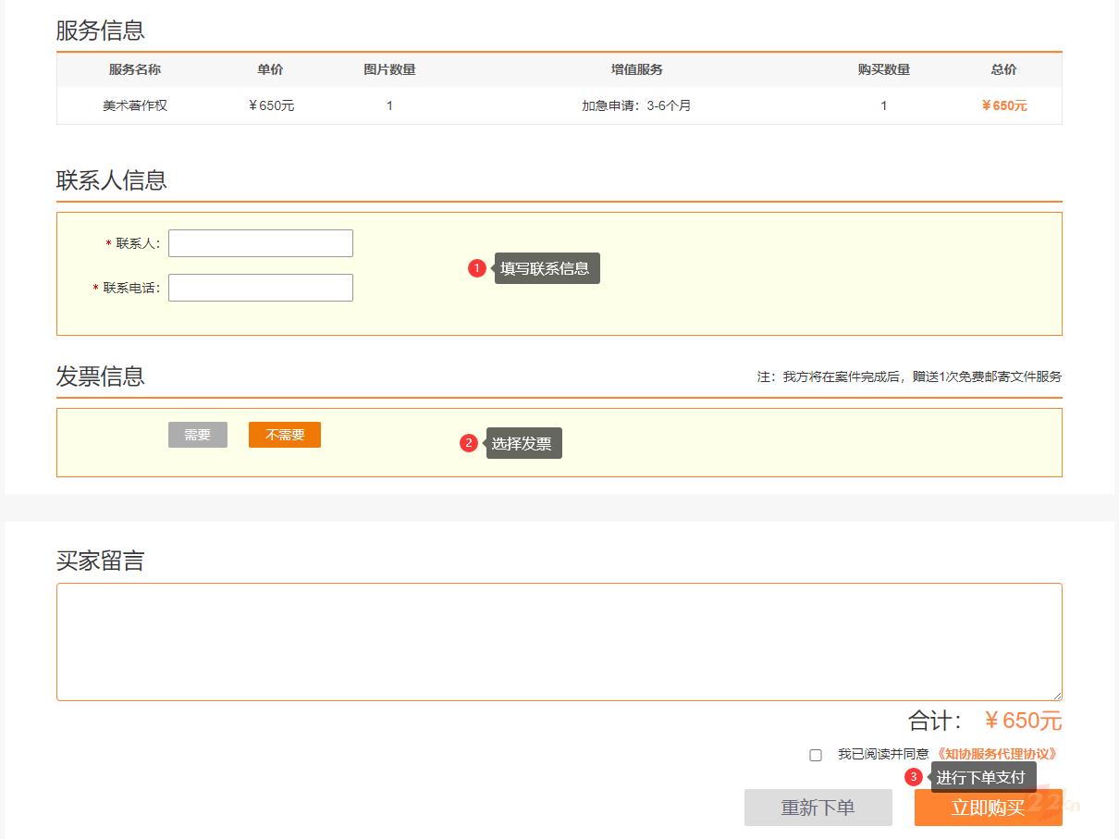
Task: Open the 《知协服务代理协议》 link
Action: (x=996, y=754)
